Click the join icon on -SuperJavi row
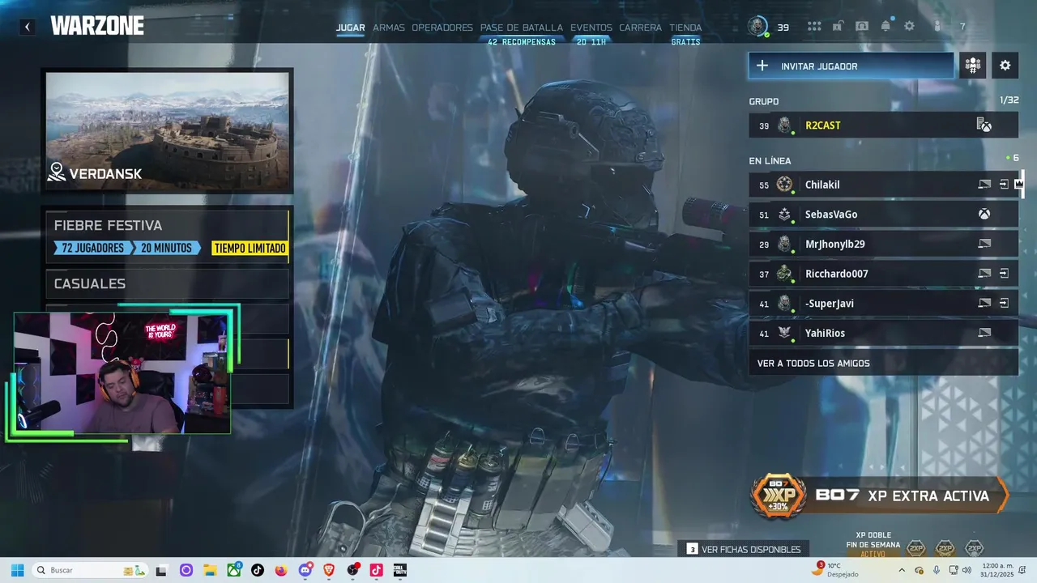1037x583 pixels. click(1004, 304)
